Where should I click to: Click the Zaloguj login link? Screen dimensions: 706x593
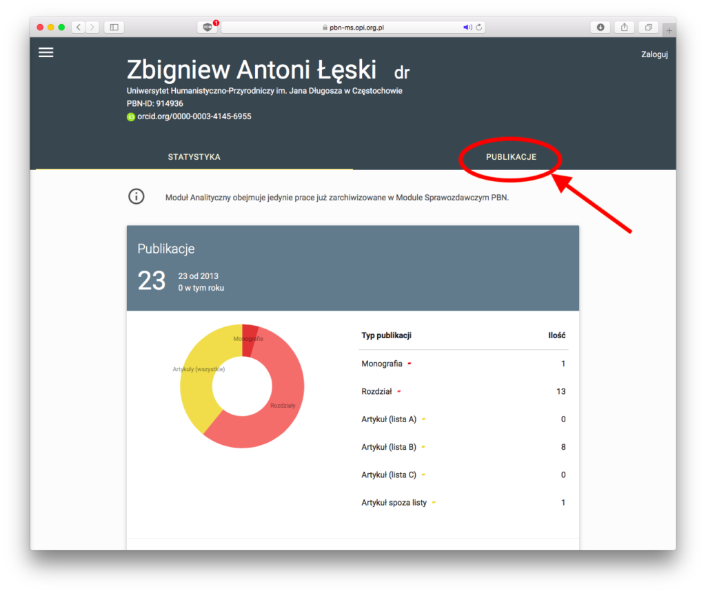(654, 54)
